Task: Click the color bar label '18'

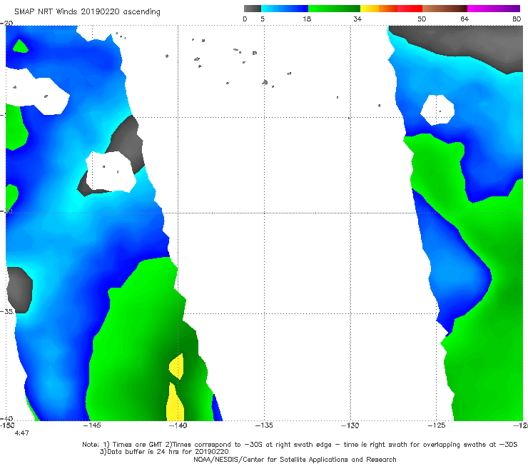Action: click(307, 19)
